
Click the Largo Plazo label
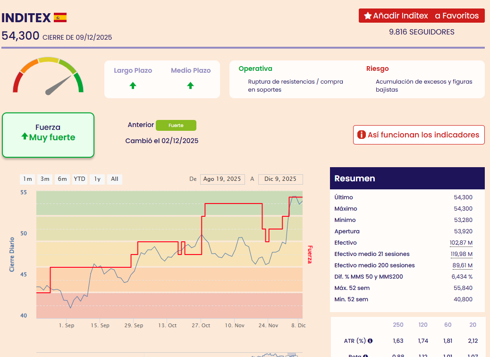[133, 70]
